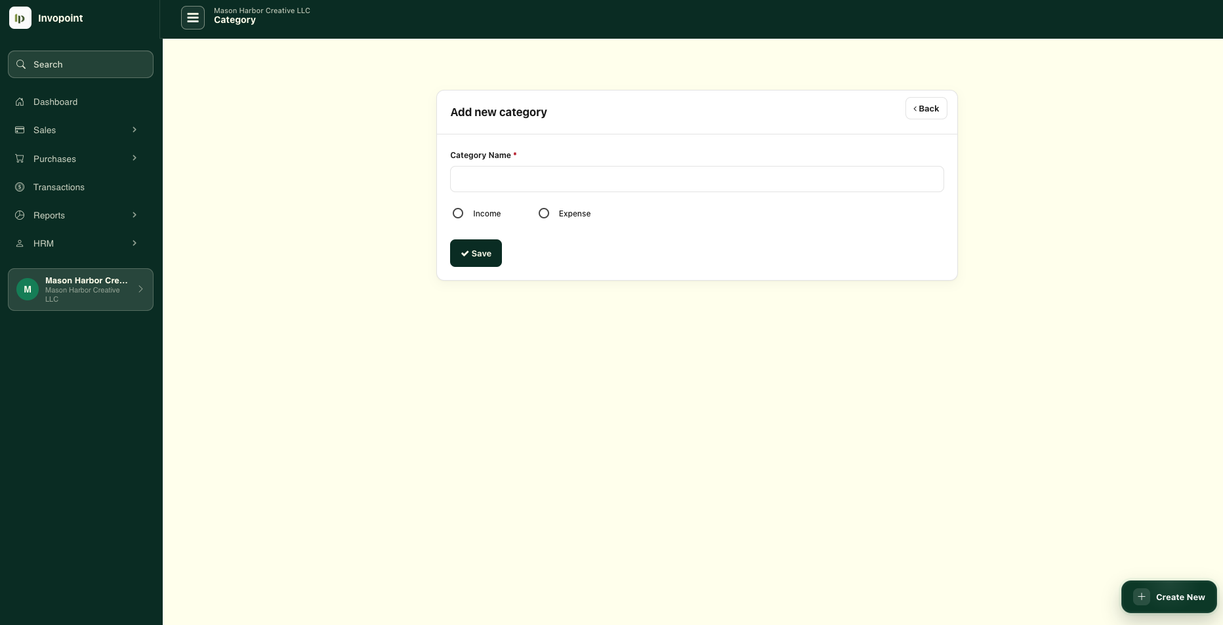Select the Expense radio button
The image size is (1223, 625).
544,213
